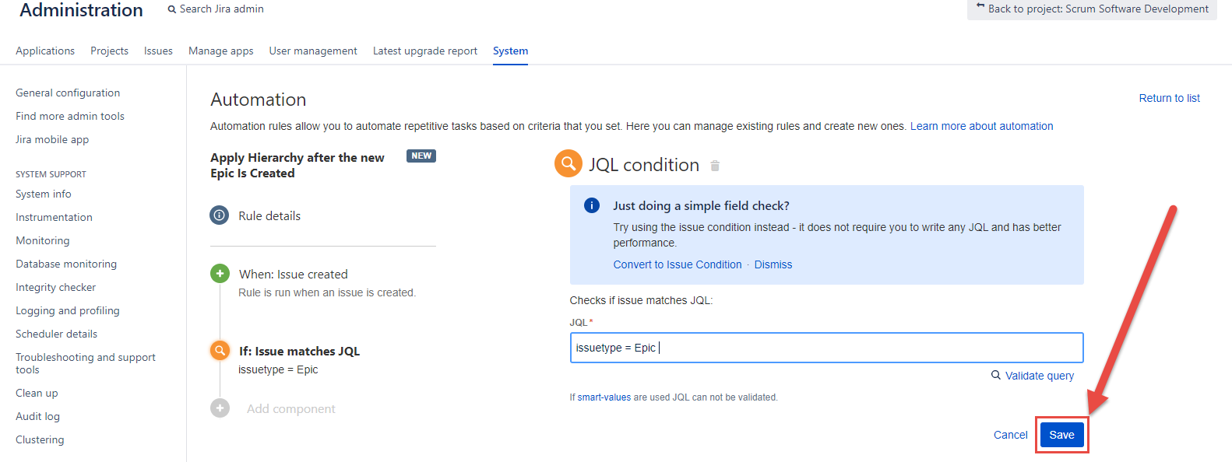Click the large orange JQL condition header icon

(x=568, y=164)
